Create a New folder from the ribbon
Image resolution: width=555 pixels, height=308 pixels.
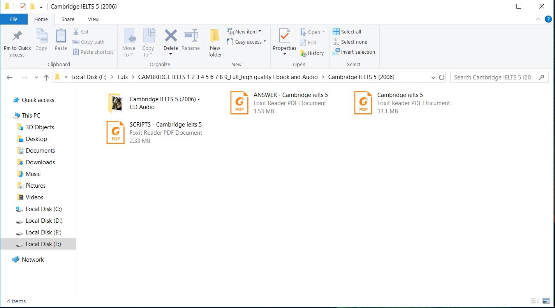point(215,43)
